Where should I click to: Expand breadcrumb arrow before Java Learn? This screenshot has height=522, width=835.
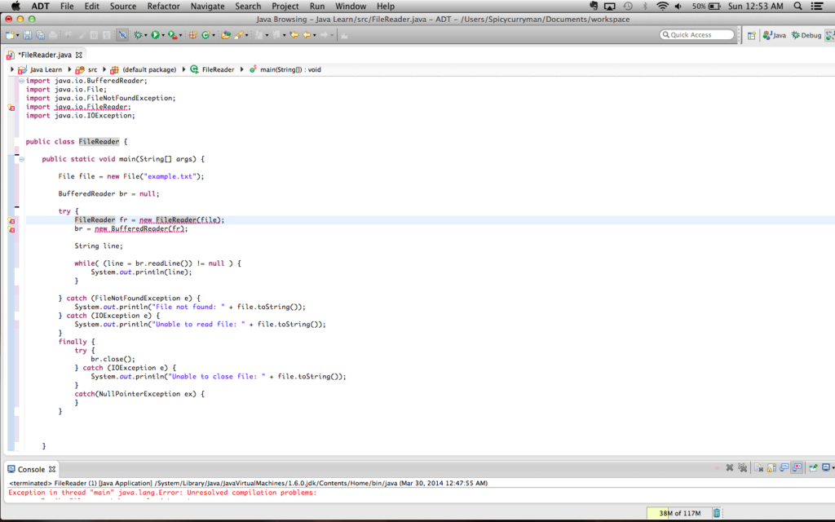point(11,69)
